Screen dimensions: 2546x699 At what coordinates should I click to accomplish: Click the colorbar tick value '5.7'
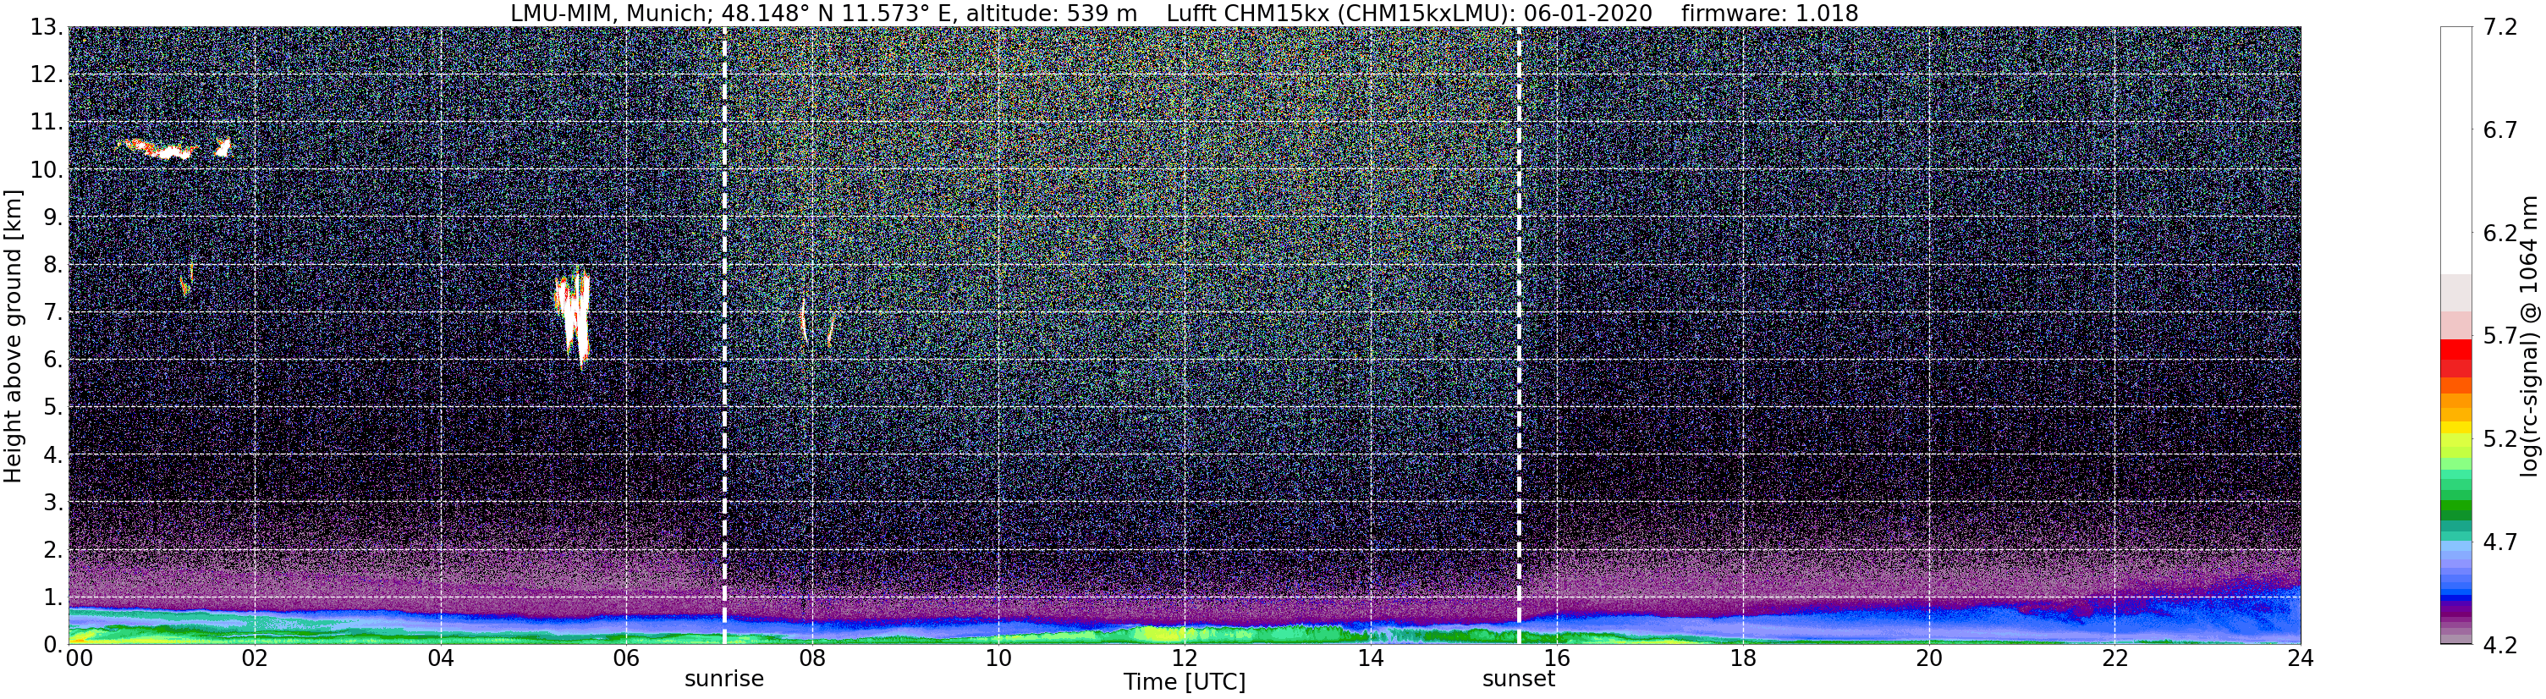tap(2500, 336)
